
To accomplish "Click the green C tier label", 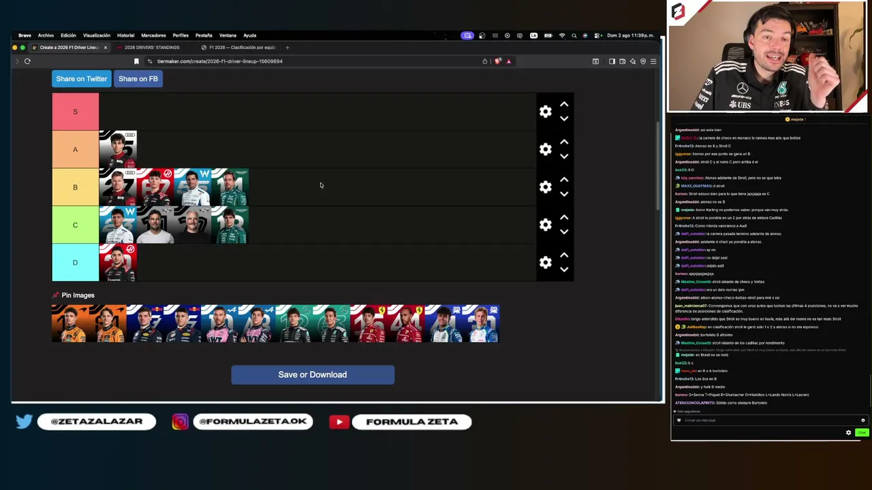I will point(75,225).
